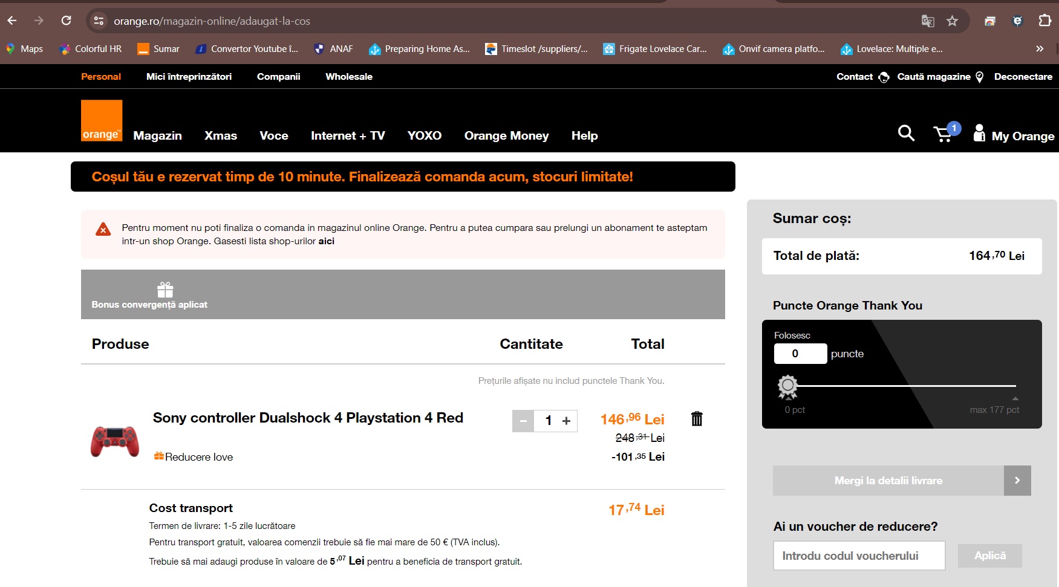Click the Orange logo

tap(102, 121)
